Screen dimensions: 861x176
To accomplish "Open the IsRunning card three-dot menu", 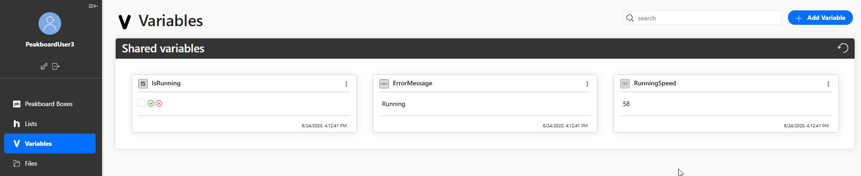I will pyautogui.click(x=346, y=84).
